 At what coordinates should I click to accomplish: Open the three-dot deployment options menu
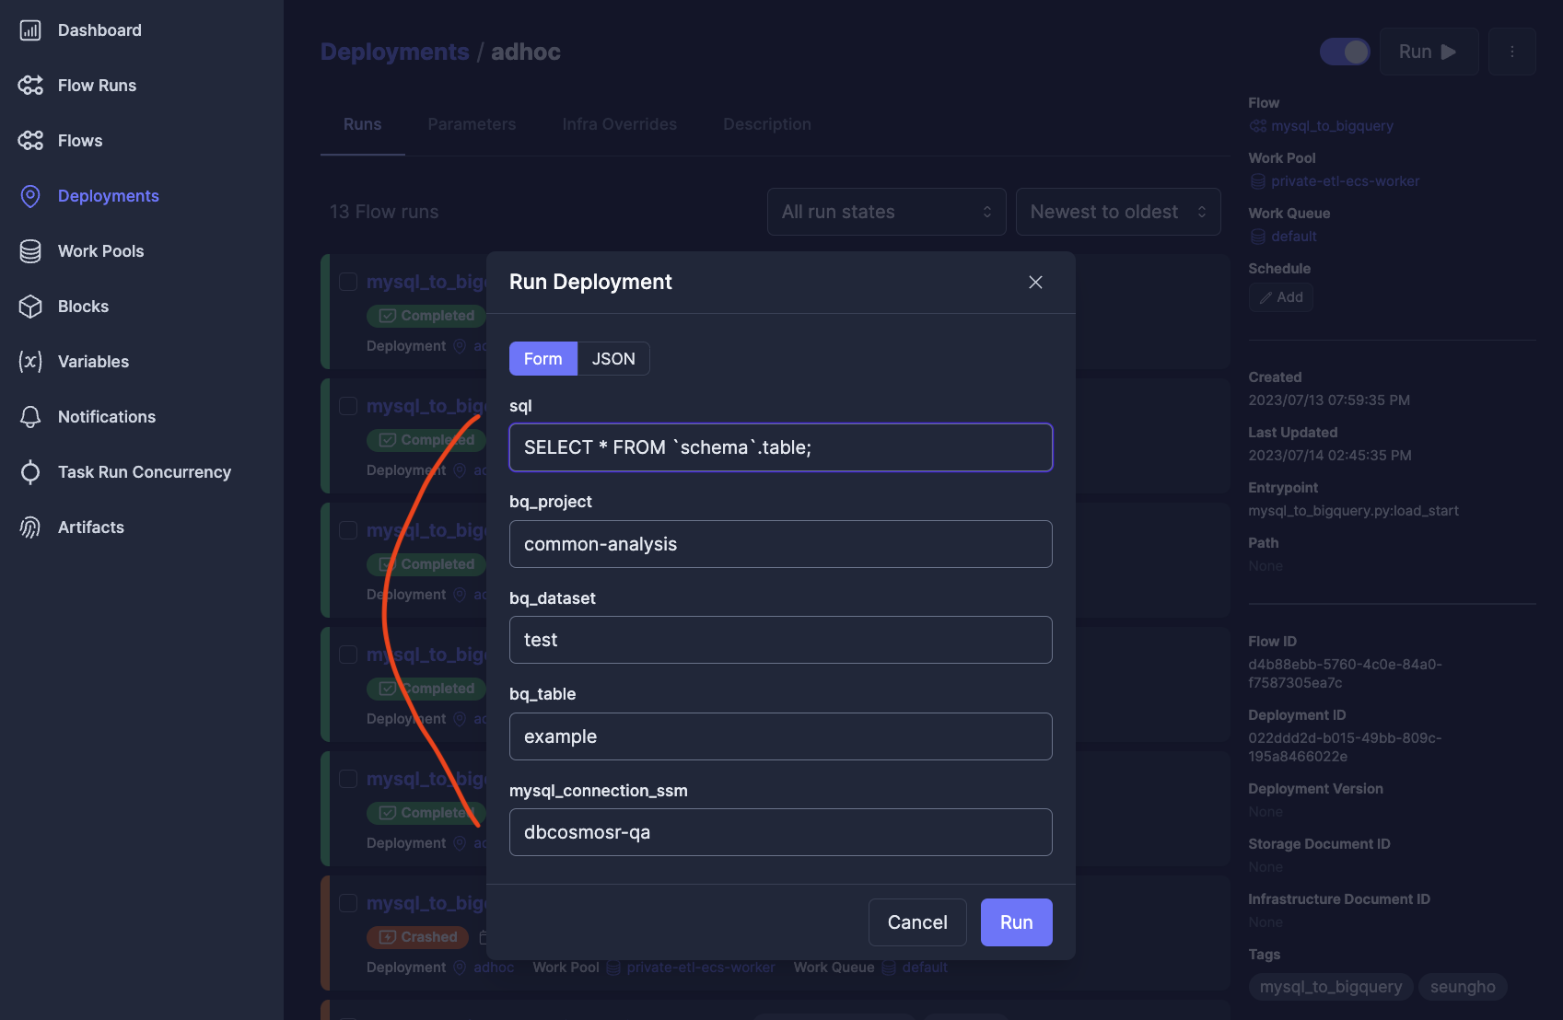point(1512,52)
